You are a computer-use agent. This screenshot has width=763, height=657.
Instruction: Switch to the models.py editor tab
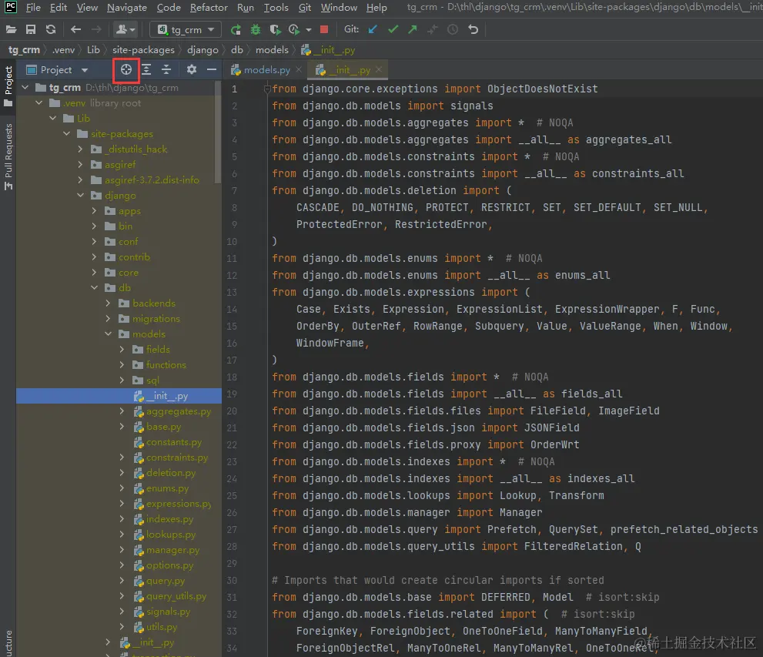266,70
